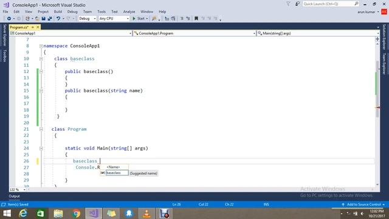This screenshot has height=219, width=389.
Task: Click the Windows Start button
Action: 7,214
